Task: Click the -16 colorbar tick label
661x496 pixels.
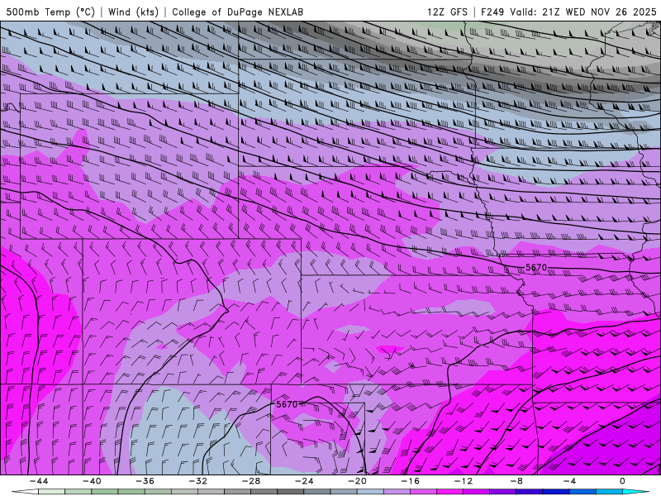Action: coord(410,481)
